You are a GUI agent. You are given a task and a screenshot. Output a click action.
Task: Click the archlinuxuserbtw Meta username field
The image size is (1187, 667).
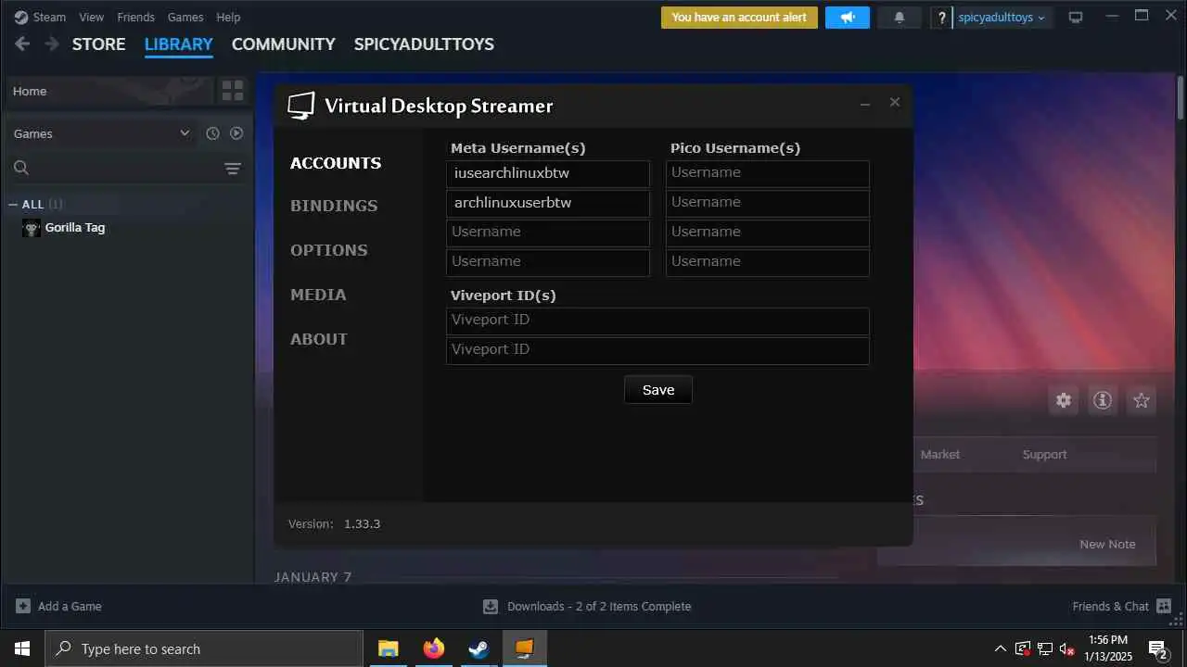point(548,203)
